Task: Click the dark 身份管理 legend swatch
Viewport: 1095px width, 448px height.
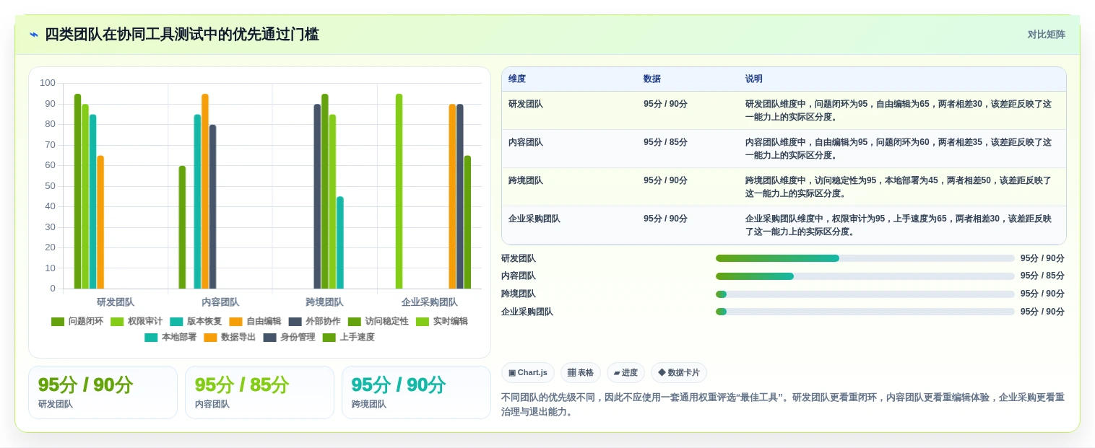Action: 269,338
